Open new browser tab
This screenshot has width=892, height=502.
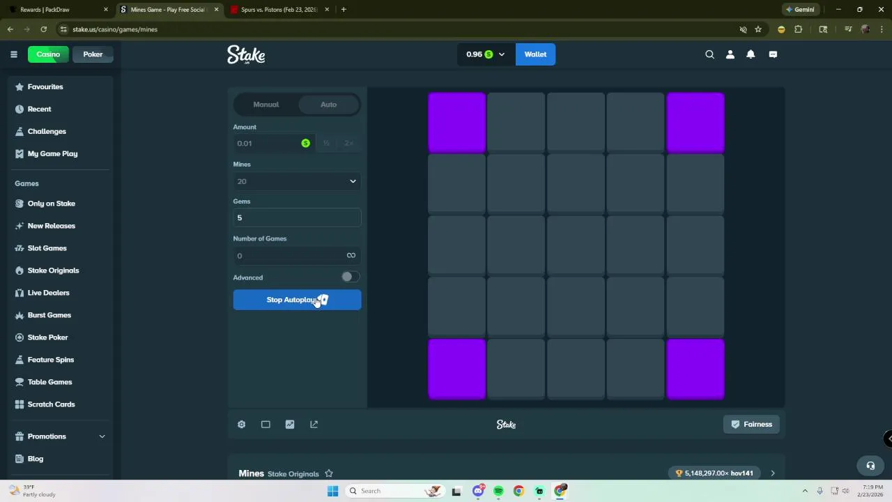point(344,10)
